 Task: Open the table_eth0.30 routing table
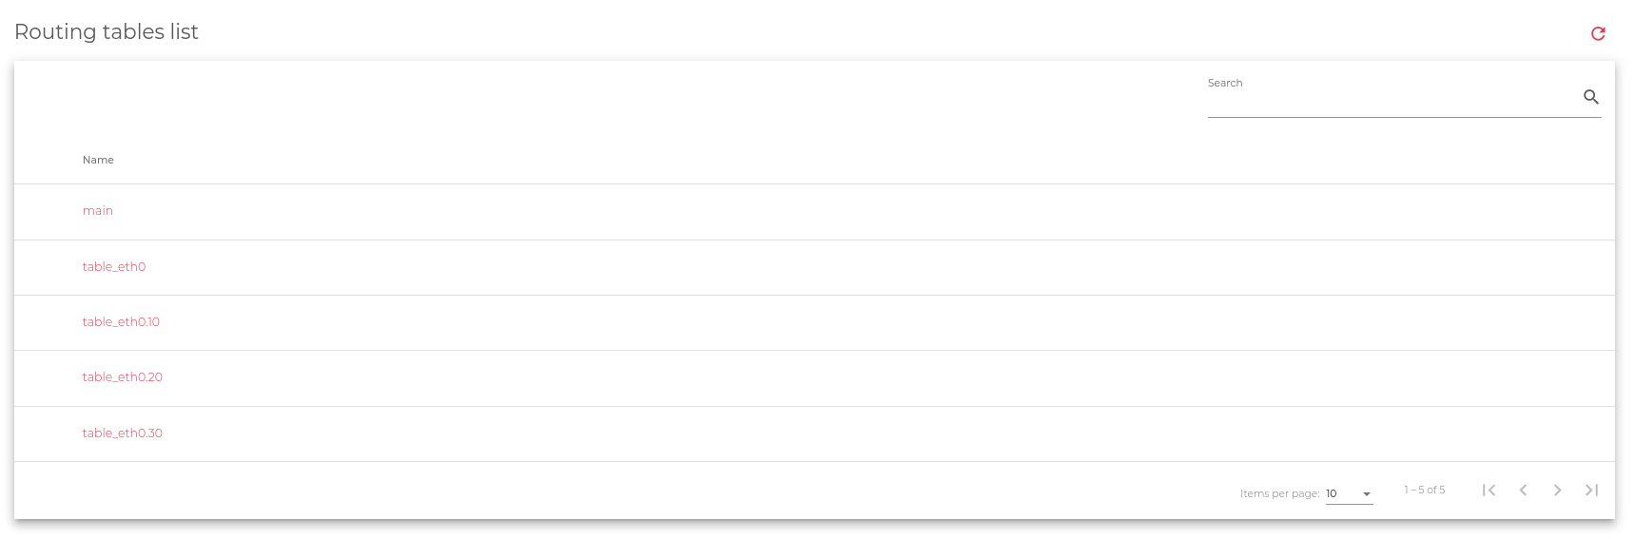(x=123, y=433)
